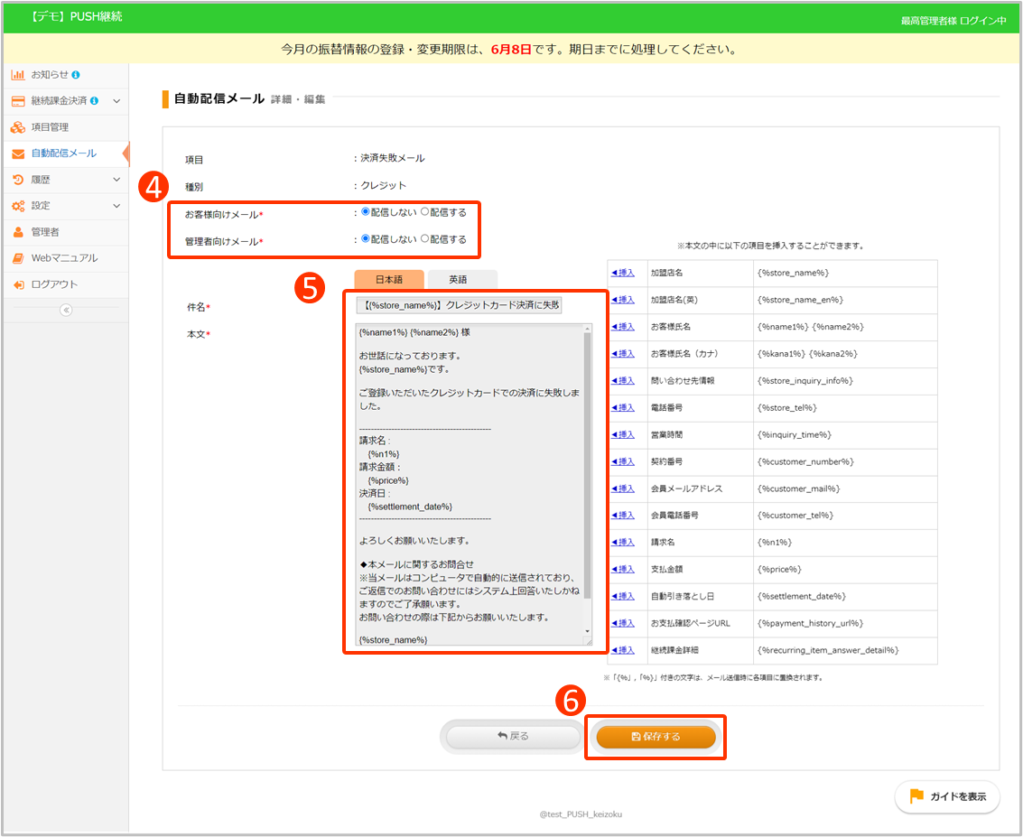Screen dimensions: 1023x837
Task: Select 配信する for 管理者向けメール
Action: (x=424, y=238)
